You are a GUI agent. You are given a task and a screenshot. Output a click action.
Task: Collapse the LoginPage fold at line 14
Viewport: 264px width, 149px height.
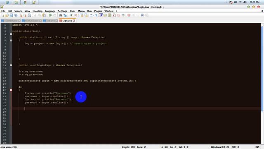pyautogui.click(x=11, y=65)
